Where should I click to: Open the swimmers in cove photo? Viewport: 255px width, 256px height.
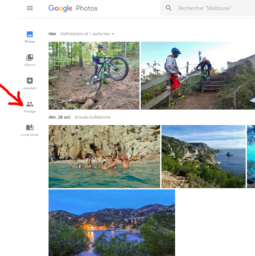(104, 156)
